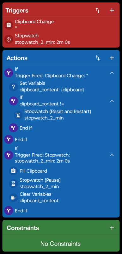
Task: Click the No Constraints area
Action: (60, 244)
